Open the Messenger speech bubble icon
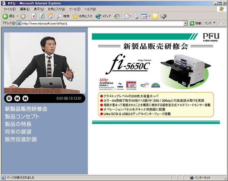The width and height of the screenshot is (228, 181). pos(163,17)
